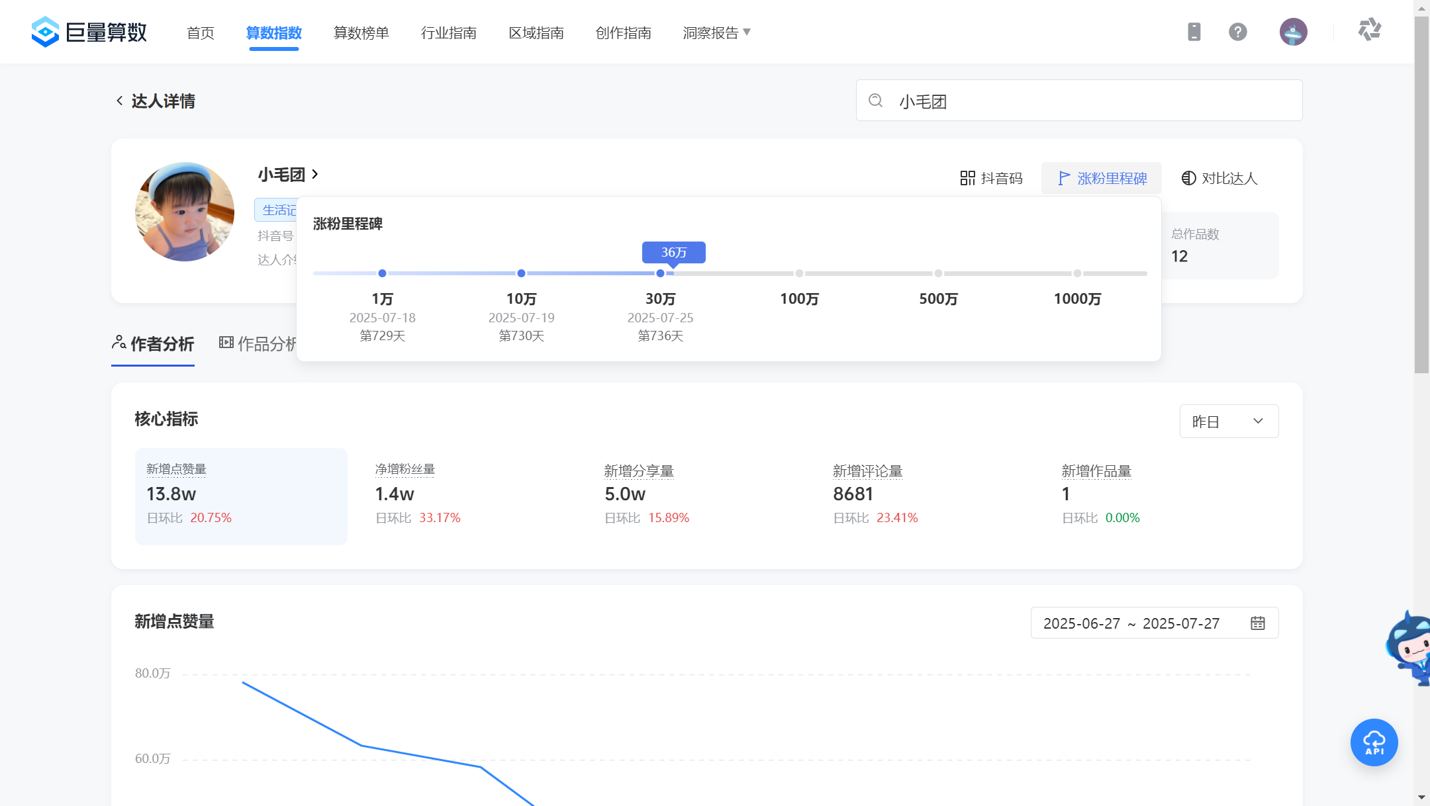
Task: Click the 30万 milestone dot
Action: 660,273
